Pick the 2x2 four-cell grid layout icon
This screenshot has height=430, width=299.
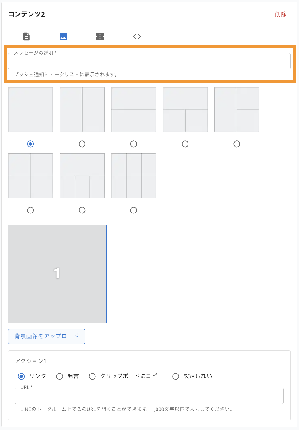pos(30,176)
